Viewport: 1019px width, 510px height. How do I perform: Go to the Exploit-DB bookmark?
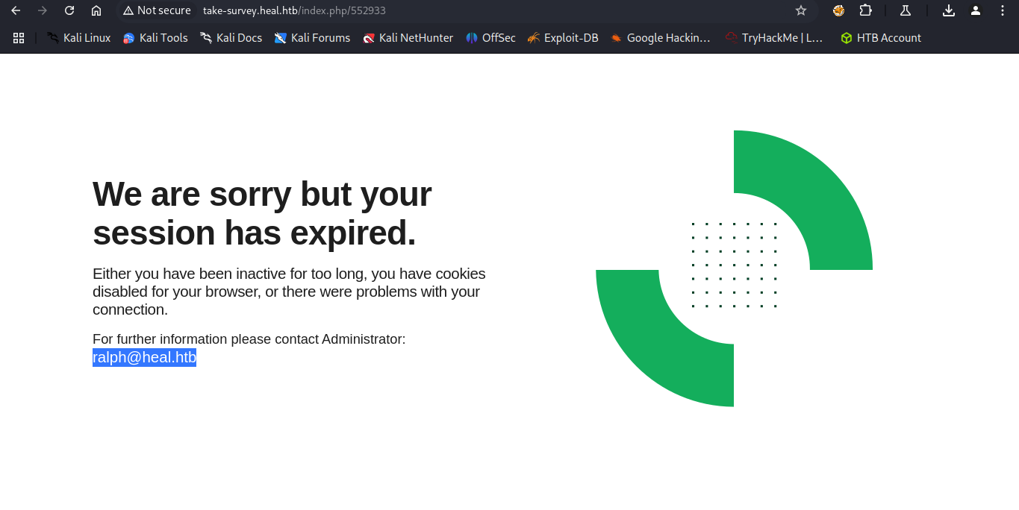tap(563, 38)
